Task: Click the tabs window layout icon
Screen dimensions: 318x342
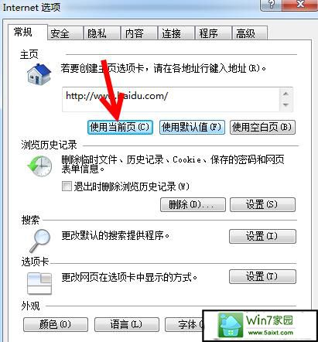Action: point(39,284)
